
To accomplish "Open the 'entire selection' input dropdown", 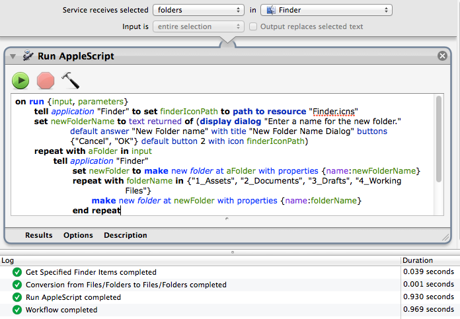I will [x=199, y=26].
